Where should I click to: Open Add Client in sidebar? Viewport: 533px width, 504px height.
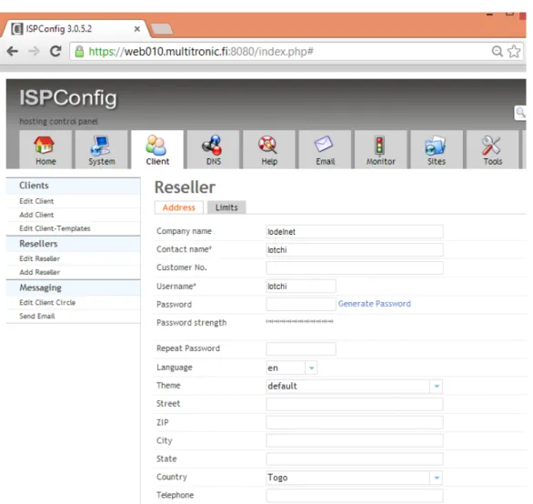[36, 215]
